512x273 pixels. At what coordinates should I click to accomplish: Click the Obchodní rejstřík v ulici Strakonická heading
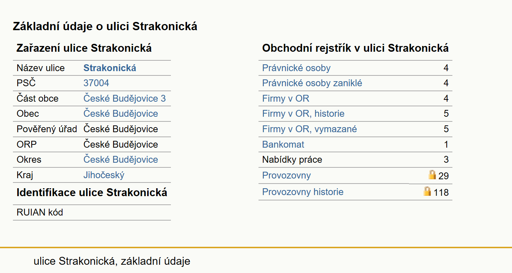tap(355, 48)
